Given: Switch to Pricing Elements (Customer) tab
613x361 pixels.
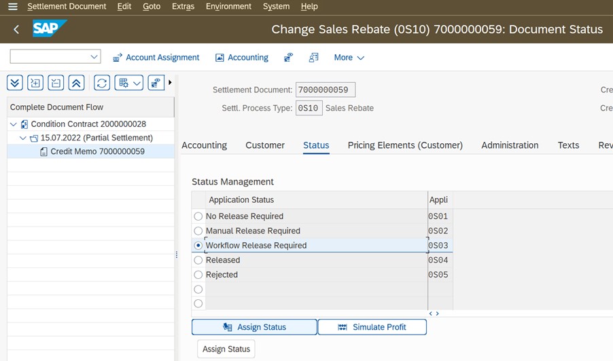Looking at the screenshot, I should pos(405,145).
